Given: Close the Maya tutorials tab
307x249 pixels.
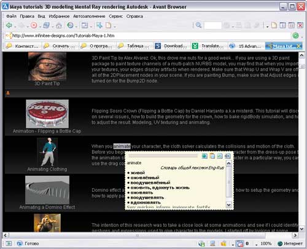Looking at the screenshot, I should (299, 46).
